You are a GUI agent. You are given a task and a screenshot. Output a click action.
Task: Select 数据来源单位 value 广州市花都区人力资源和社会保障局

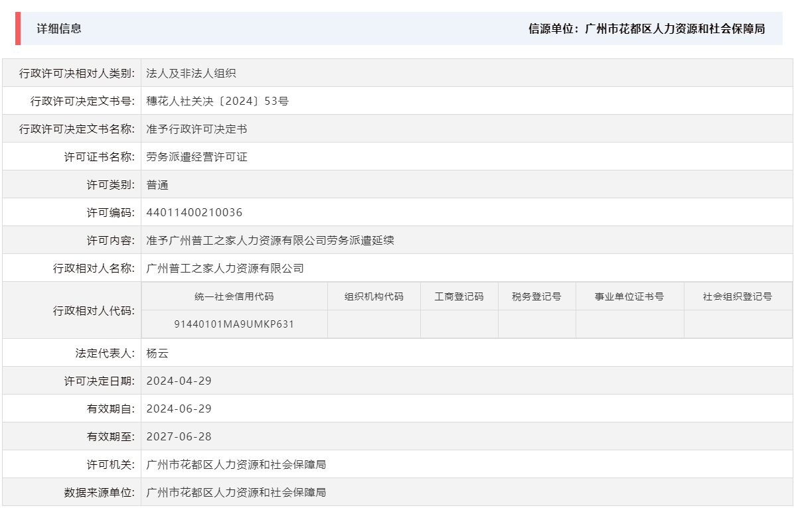pyautogui.click(x=236, y=492)
